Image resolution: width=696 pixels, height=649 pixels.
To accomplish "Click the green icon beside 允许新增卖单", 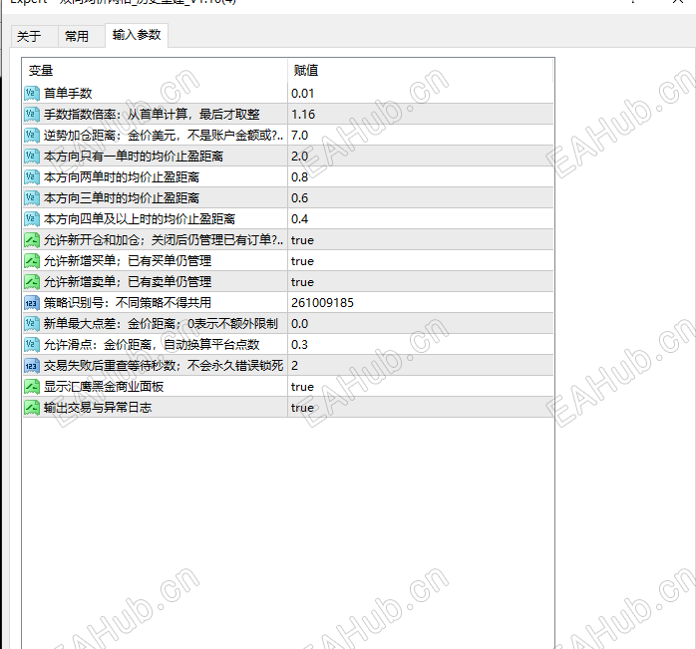I will pos(32,282).
